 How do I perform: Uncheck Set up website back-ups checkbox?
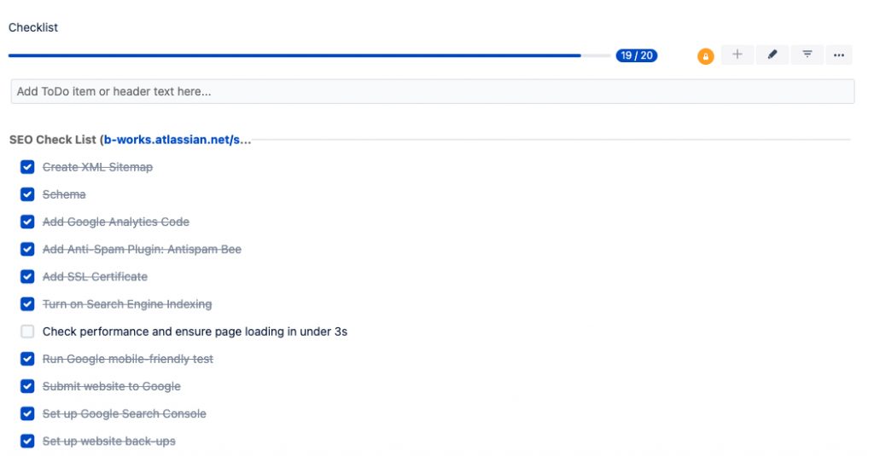coord(27,442)
